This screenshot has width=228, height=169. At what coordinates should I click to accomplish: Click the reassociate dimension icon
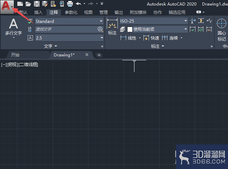click(209, 29)
